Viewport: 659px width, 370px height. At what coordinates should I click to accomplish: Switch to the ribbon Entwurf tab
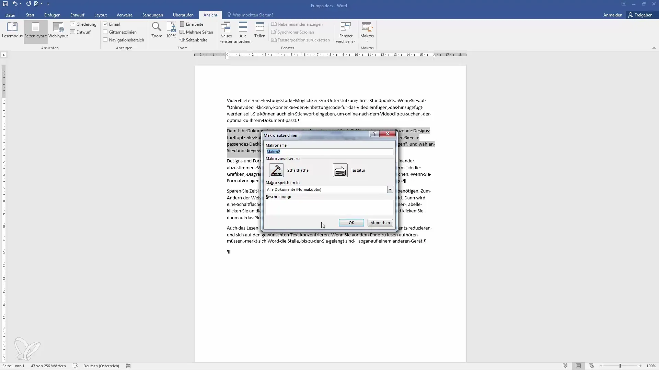77,15
